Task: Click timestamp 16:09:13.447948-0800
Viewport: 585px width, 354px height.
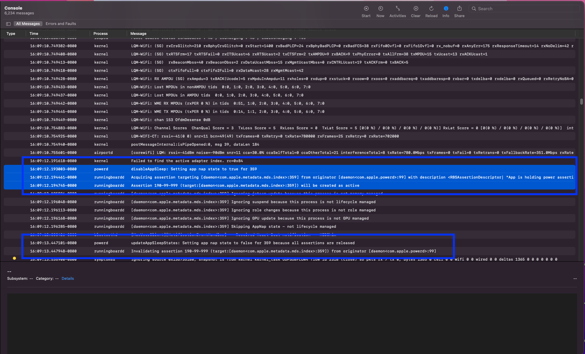Action: [53, 251]
